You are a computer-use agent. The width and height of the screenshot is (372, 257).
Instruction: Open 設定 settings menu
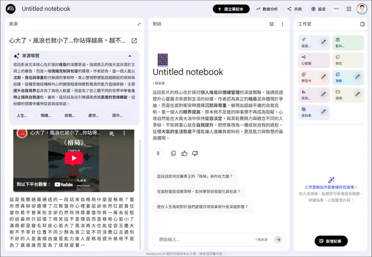318,9
